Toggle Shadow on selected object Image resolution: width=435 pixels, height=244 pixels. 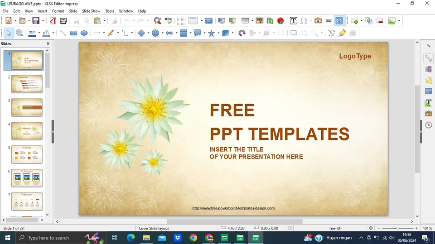pos(294,33)
